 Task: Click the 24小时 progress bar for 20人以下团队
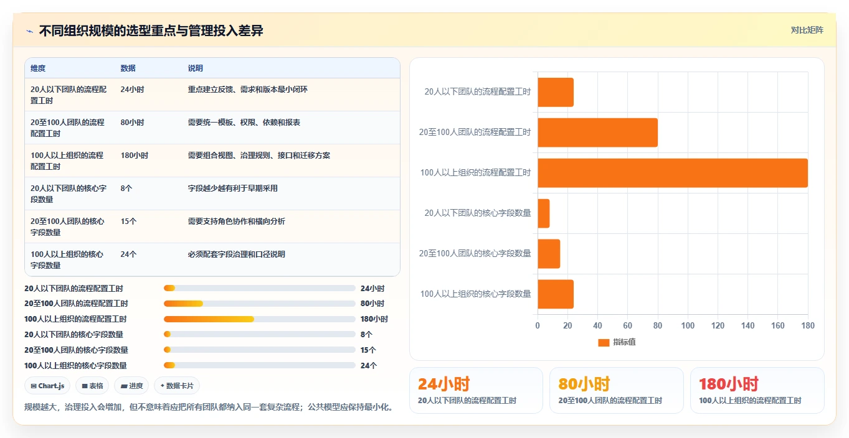[259, 288]
